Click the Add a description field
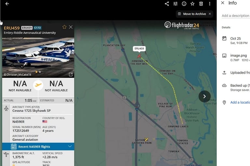The height and width of the screenshot is (166, 250). pyautogui.click(x=236, y=16)
